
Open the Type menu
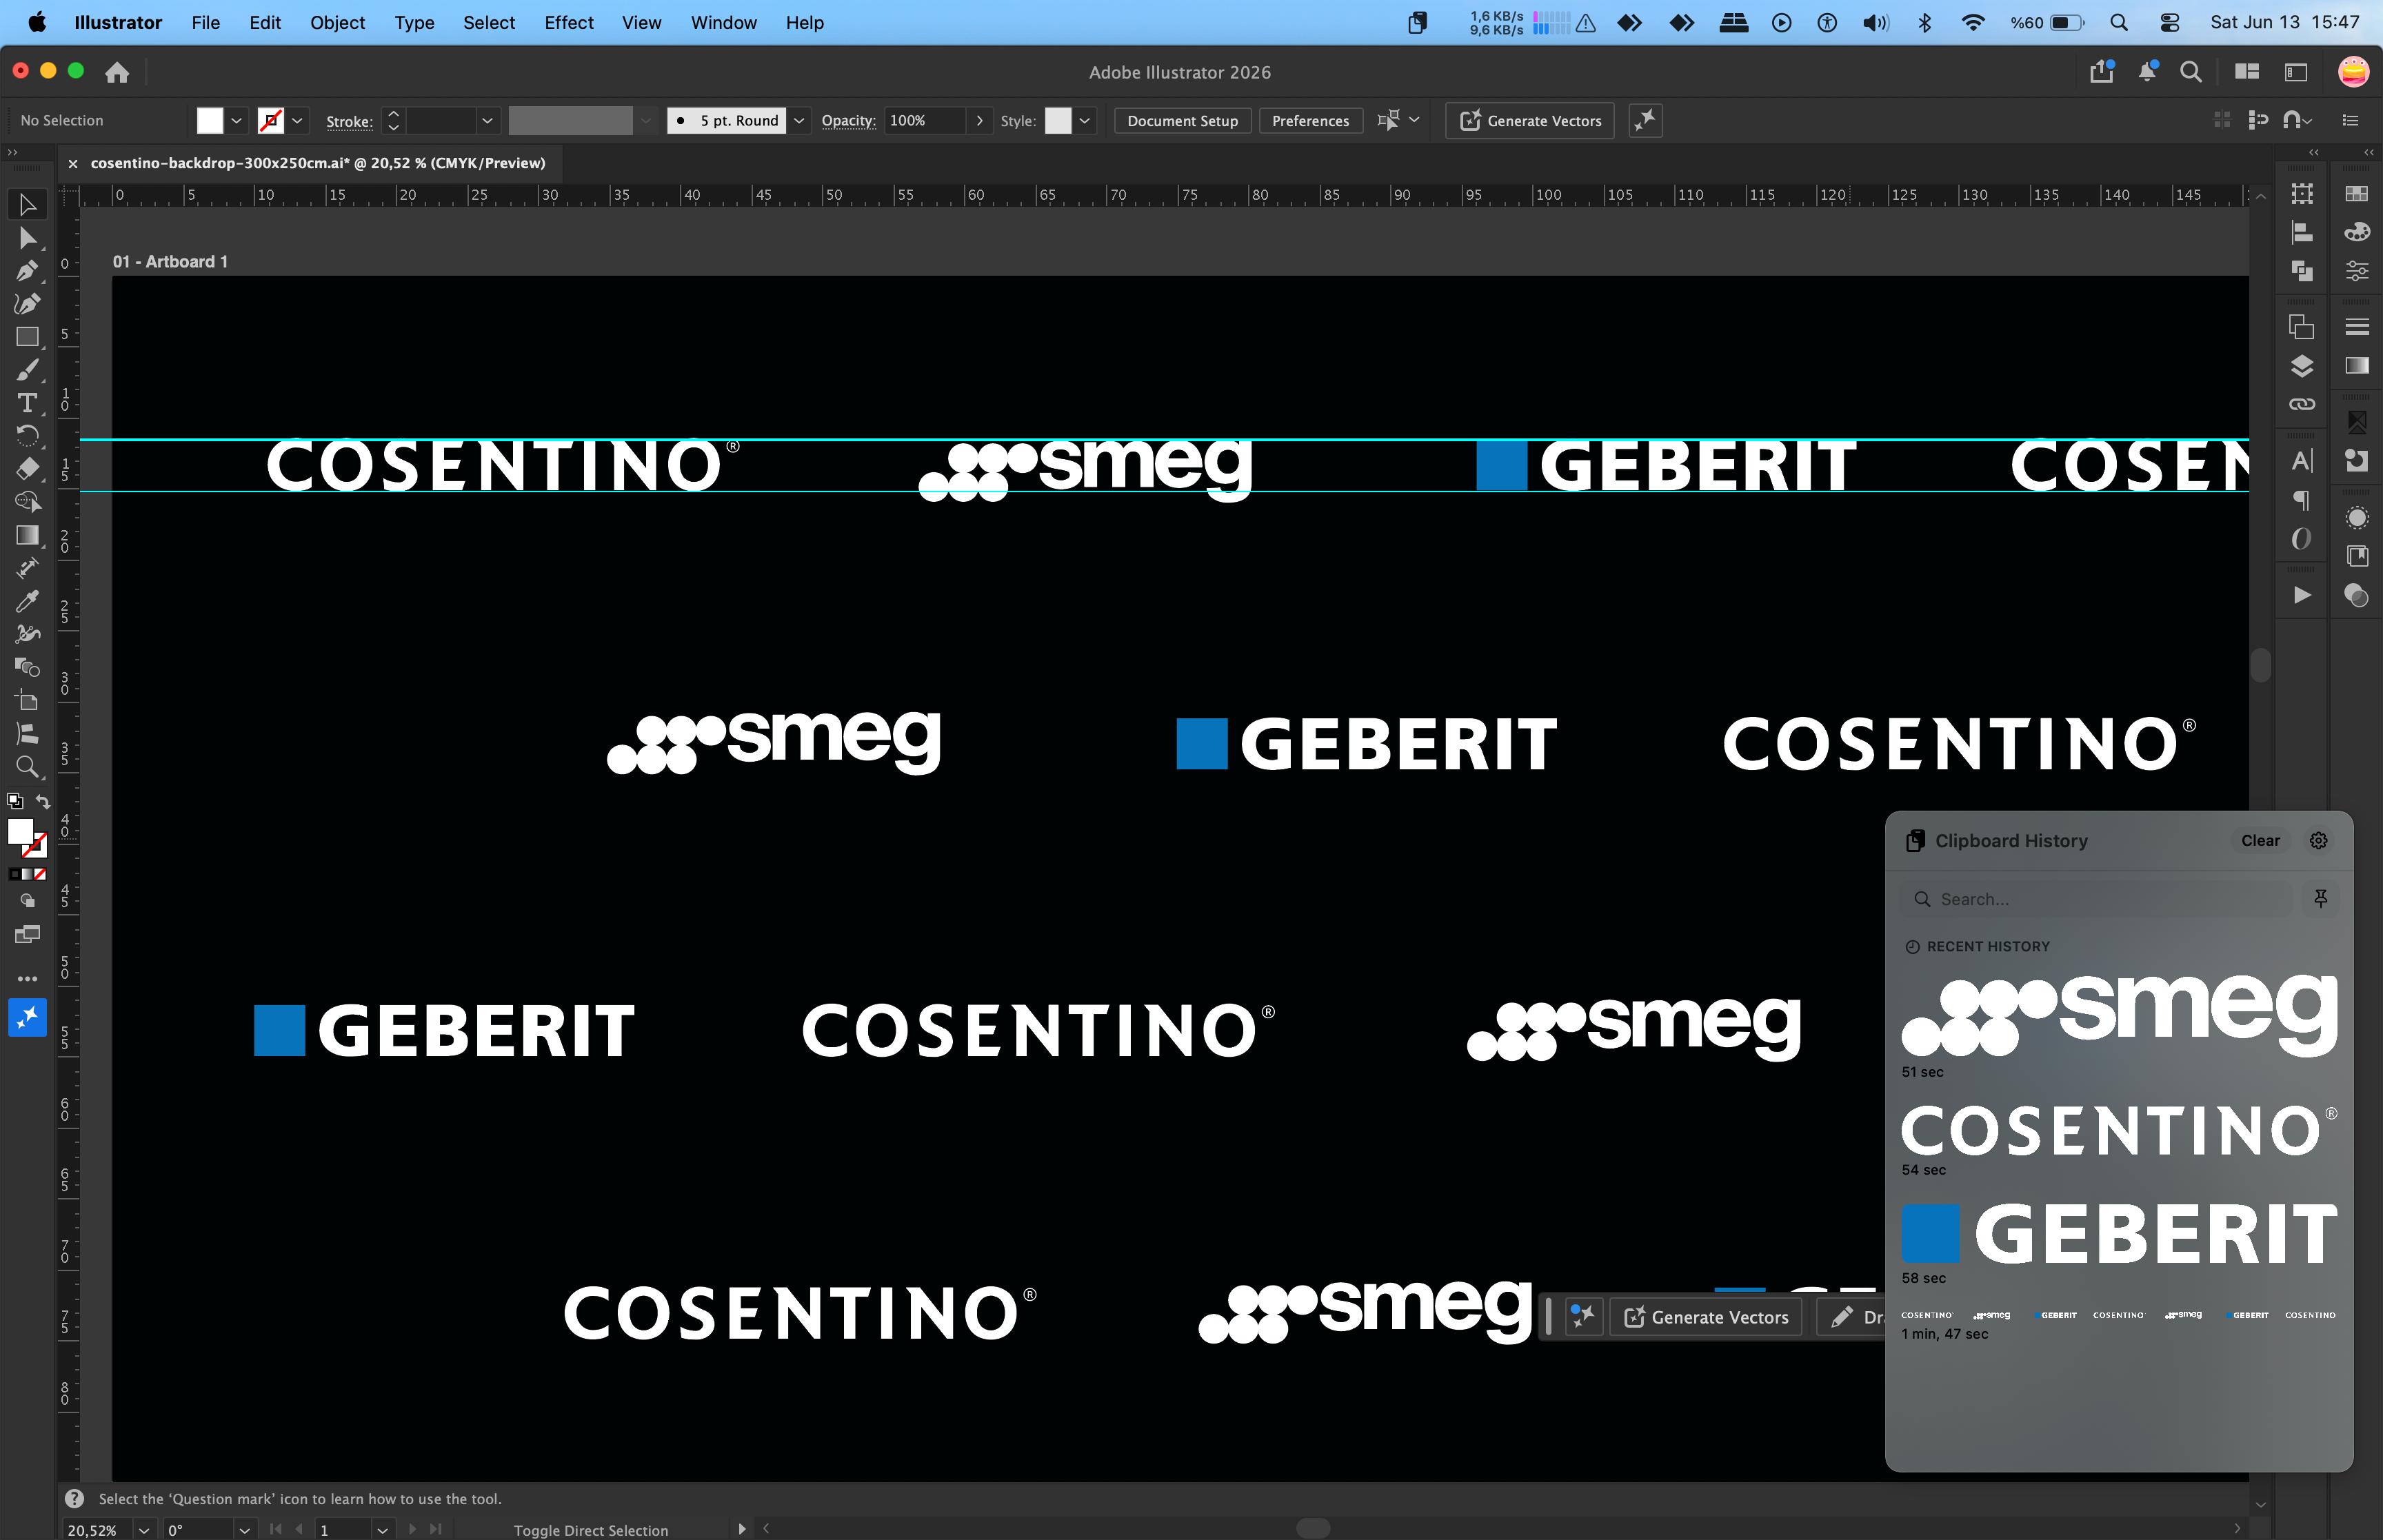(414, 22)
